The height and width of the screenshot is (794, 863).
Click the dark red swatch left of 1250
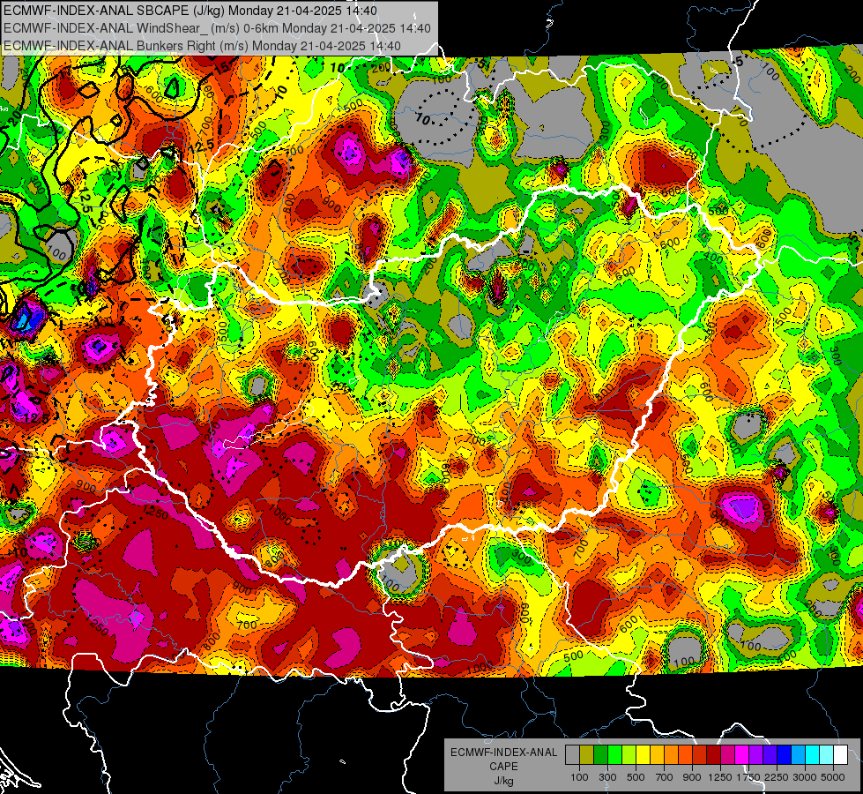pos(713,754)
